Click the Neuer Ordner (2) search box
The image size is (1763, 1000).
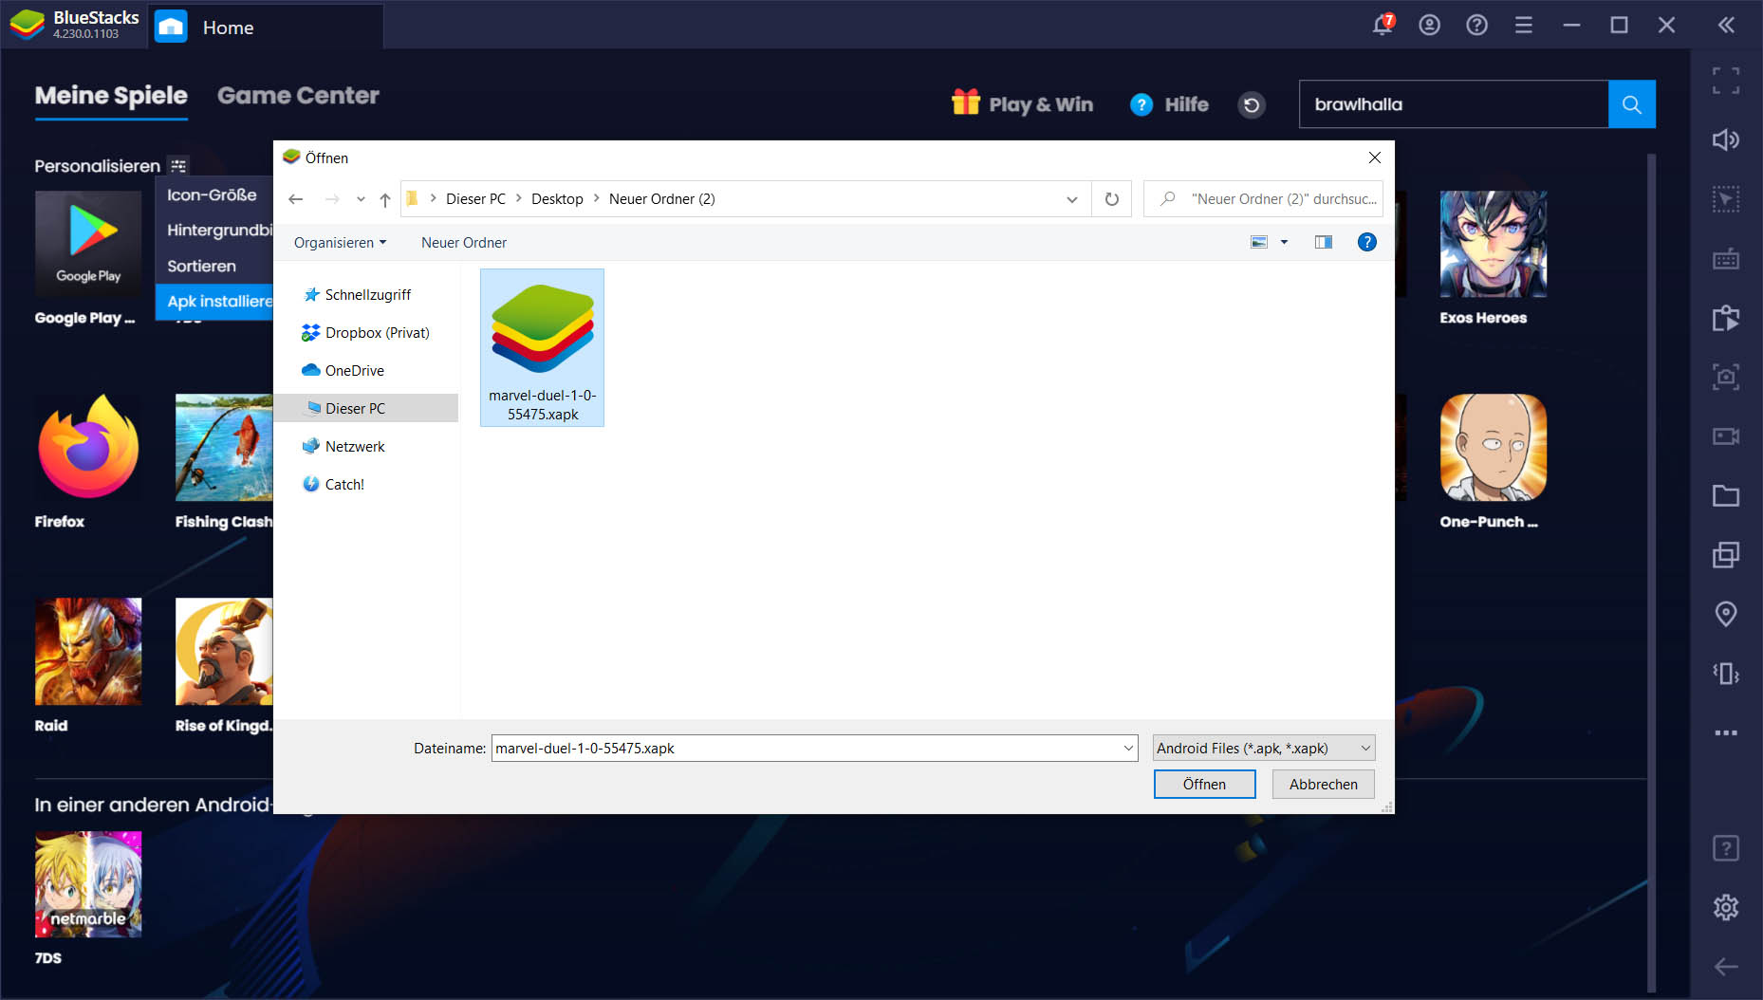[x=1263, y=198]
